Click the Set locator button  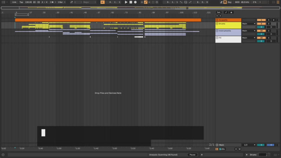pos(218,12)
